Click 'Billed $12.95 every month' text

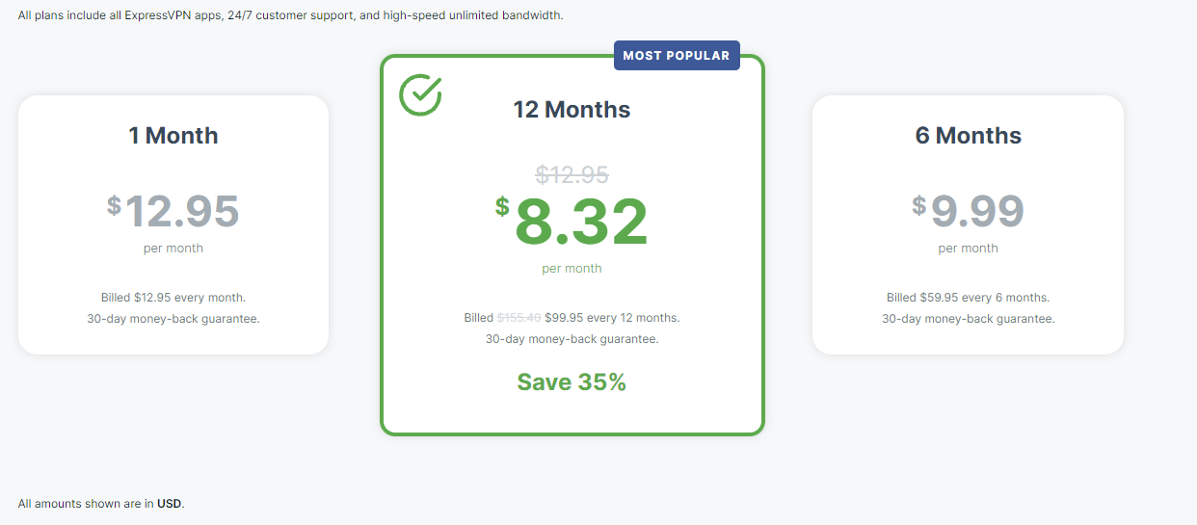173,298
